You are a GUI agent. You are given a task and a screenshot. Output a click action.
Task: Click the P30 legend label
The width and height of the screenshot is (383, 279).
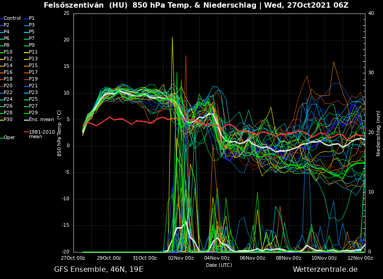(8, 120)
